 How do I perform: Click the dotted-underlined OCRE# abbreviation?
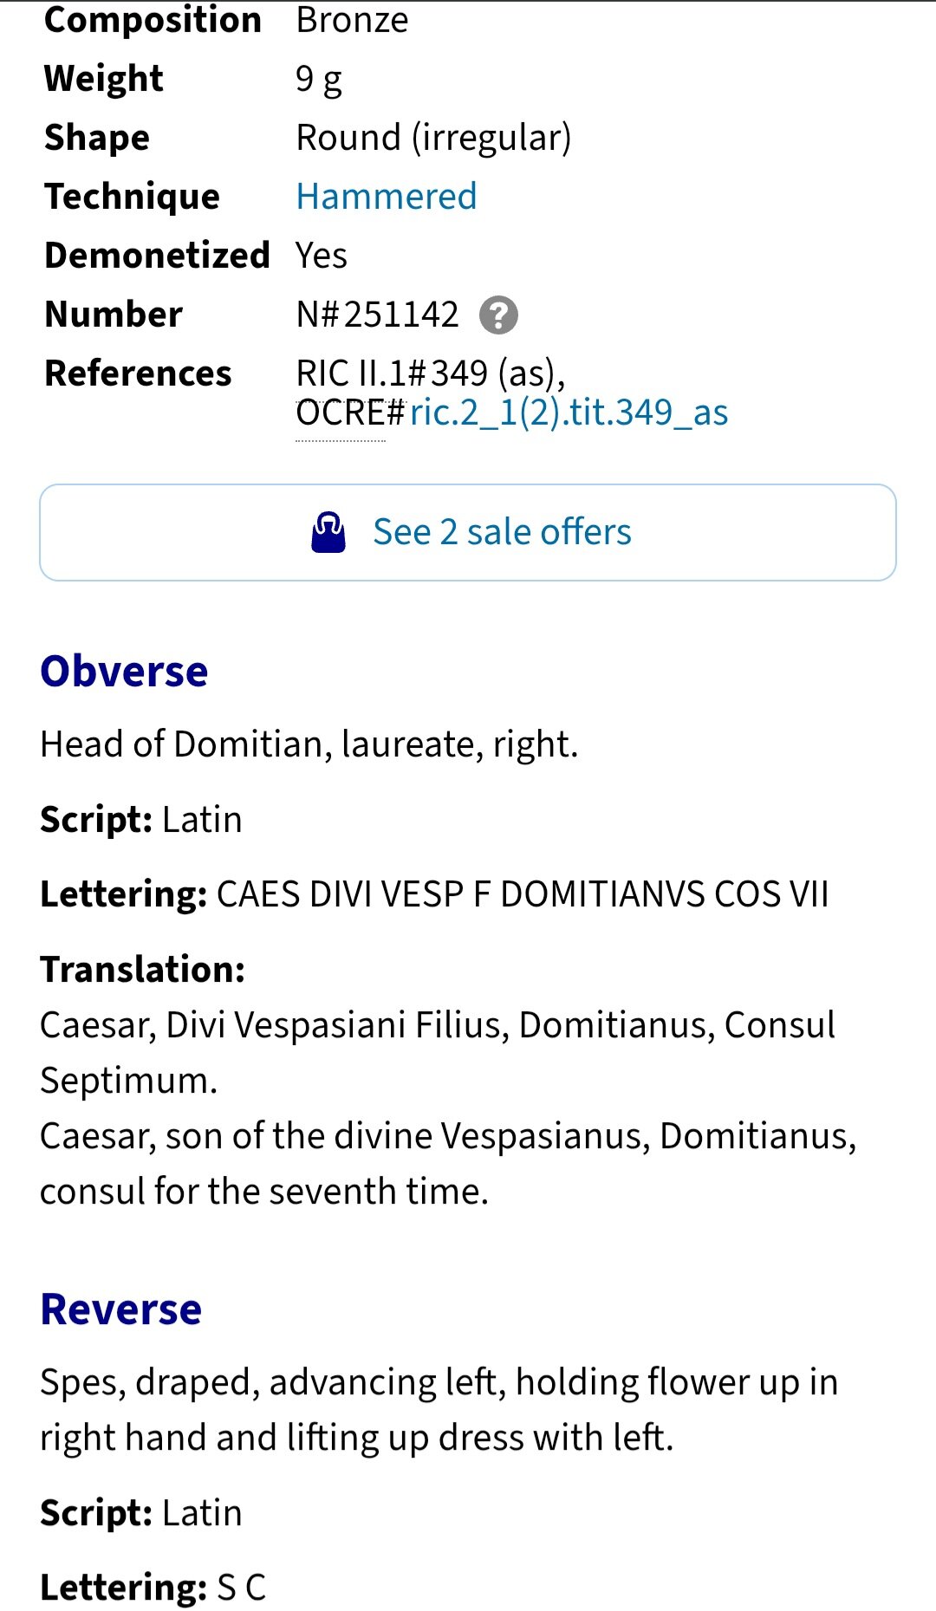[350, 412]
